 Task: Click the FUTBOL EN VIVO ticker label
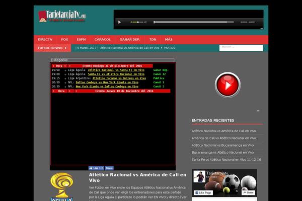[52, 48]
